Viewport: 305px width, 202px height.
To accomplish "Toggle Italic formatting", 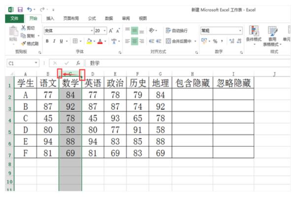I will [54, 41].
